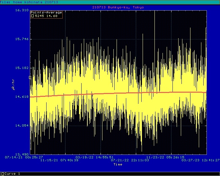This screenshot has height=176, width=220.
Task: Click the 16.310 Y-axis maximum value
Action: point(22,10)
